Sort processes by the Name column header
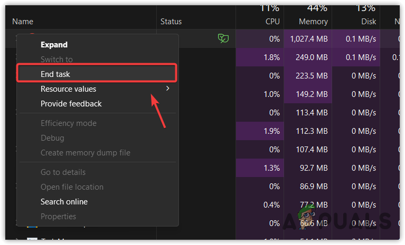This screenshot has height=245, width=405. click(23, 22)
